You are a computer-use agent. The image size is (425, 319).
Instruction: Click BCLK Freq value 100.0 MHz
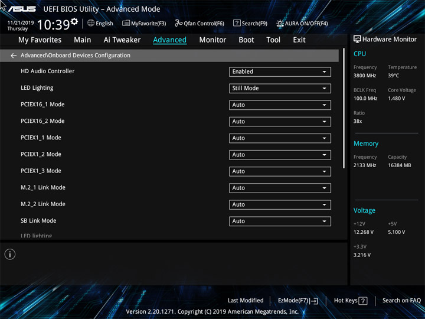click(365, 98)
